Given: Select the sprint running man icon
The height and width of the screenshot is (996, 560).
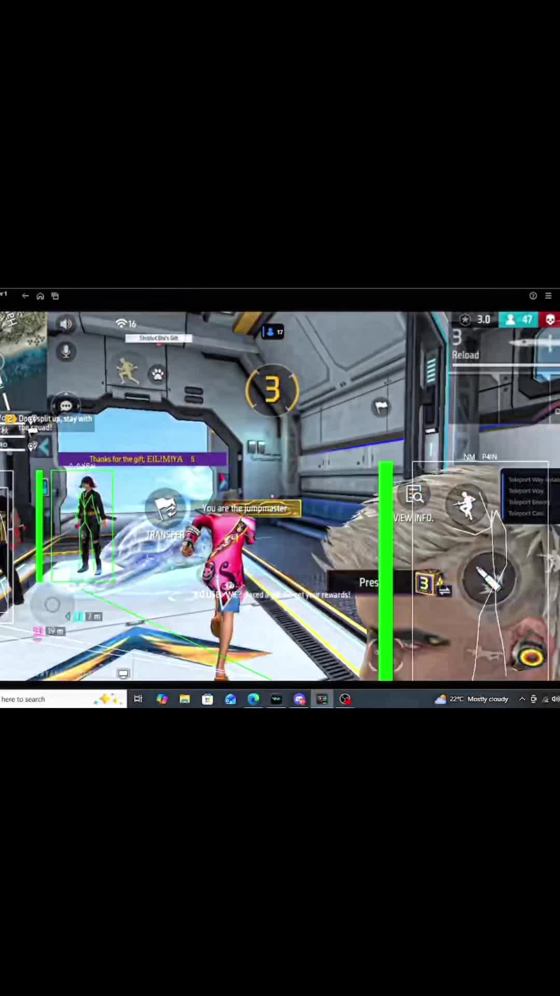Looking at the screenshot, I should [128, 370].
